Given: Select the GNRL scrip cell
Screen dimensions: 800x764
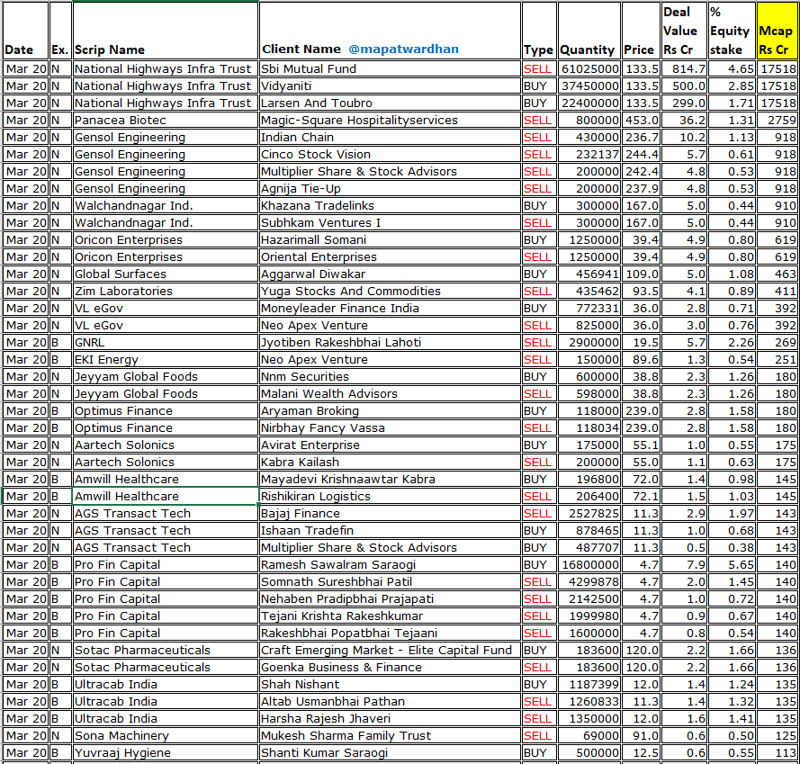Looking at the screenshot, I should tap(166, 343).
